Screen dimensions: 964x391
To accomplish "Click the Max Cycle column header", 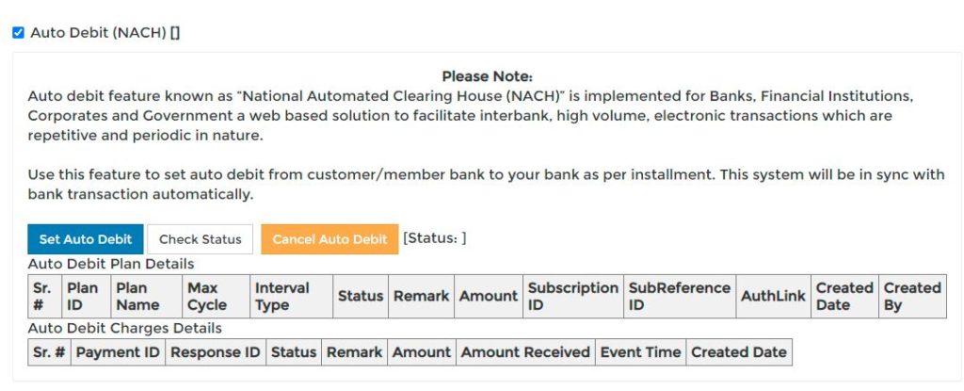I will [216, 296].
